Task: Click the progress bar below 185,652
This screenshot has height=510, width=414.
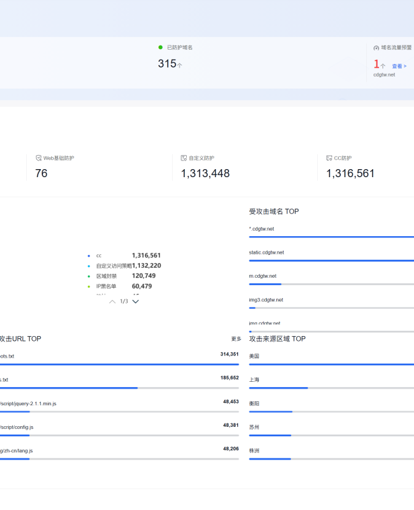Action: point(119,388)
